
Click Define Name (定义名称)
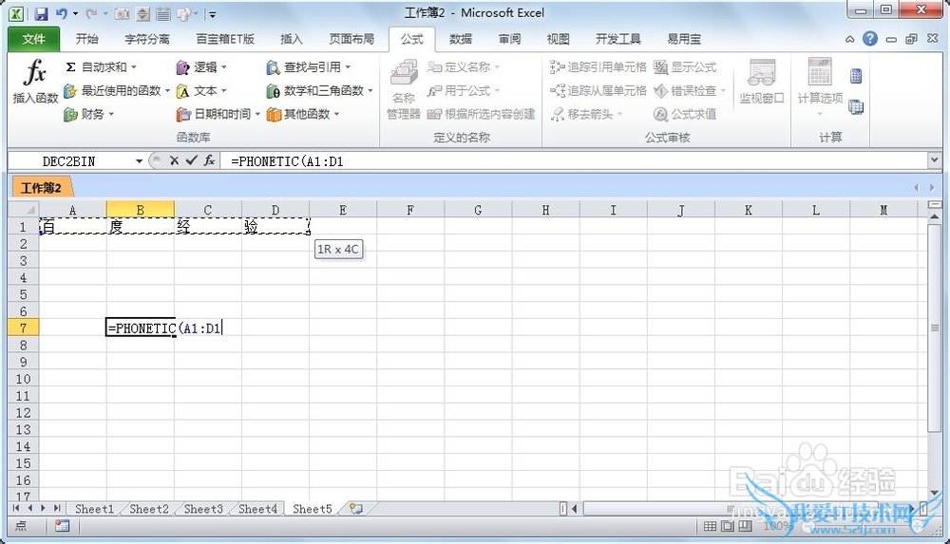pyautogui.click(x=463, y=67)
